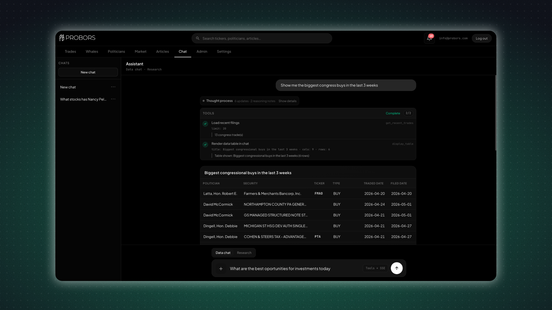
Task: Click the get_recent_trades function label
Action: (x=400, y=123)
